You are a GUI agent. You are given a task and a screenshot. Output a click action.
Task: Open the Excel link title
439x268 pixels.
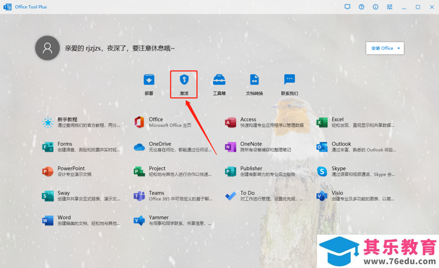[337, 119]
